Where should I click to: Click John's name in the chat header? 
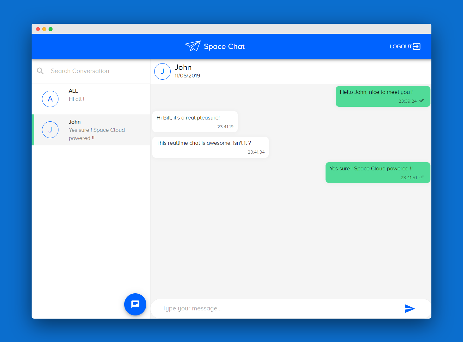point(183,67)
